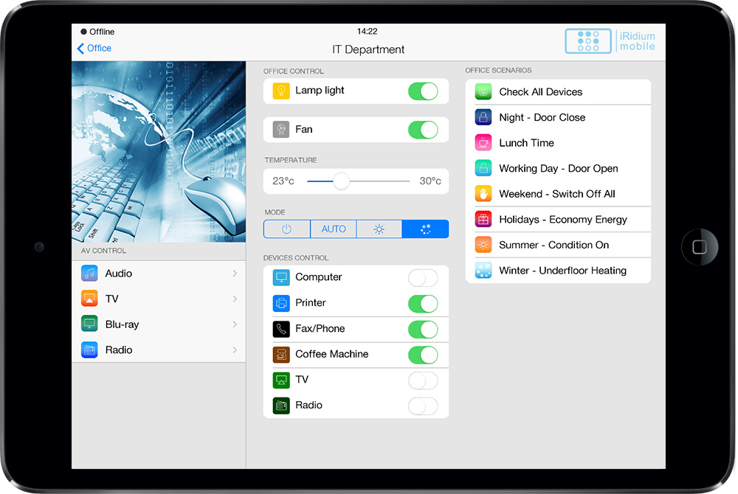Click the globe and keyboard image

click(x=159, y=152)
